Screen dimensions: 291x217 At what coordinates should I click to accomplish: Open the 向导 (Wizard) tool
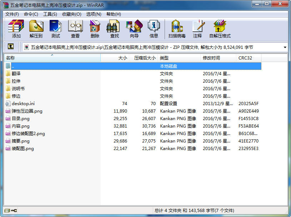pos(134,29)
